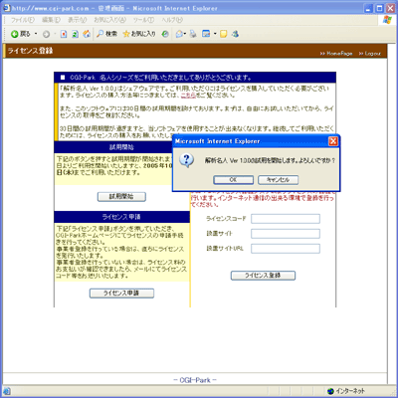Click the Forward arrow toolbar icon

pos(47,34)
